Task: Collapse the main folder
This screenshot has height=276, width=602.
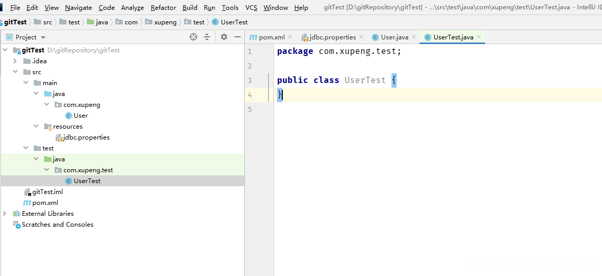Action: 25,83
